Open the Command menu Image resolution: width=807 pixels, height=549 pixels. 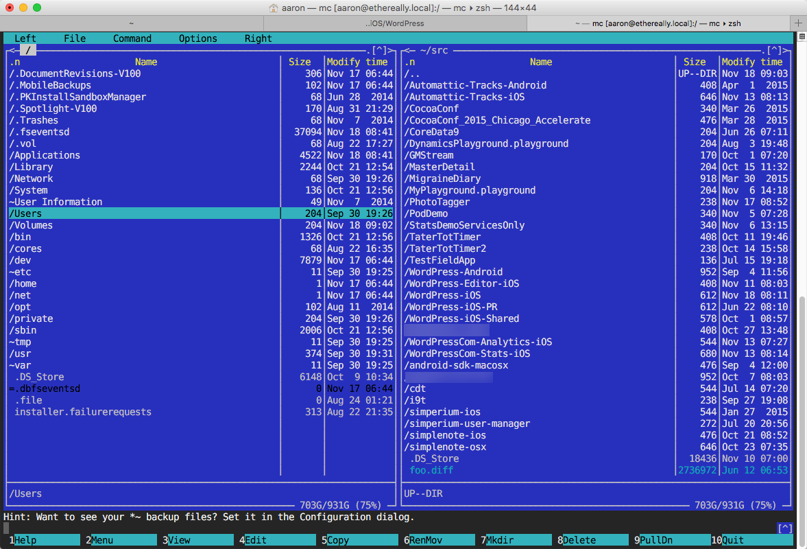pyautogui.click(x=132, y=38)
